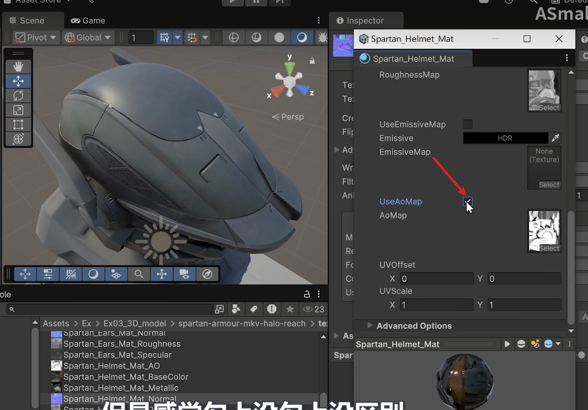Open material window three-dot menu
Screen dimensions: 588x410
point(567,58)
